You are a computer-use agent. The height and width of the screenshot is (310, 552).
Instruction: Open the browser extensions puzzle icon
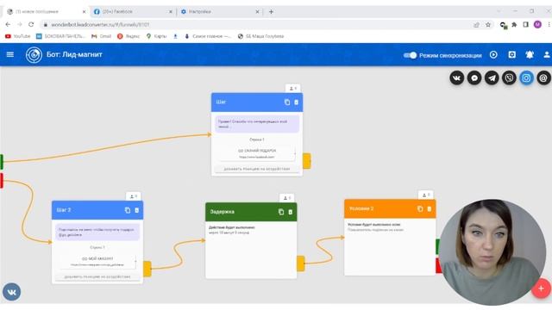(514, 25)
